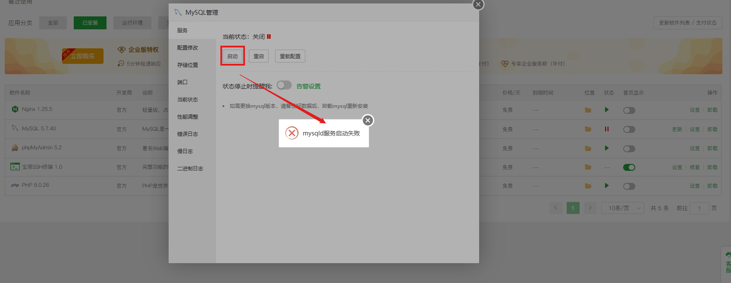Image resolution: width=731 pixels, height=283 pixels.
Task: Click the 客服 widget at screen edge
Action: point(727,264)
